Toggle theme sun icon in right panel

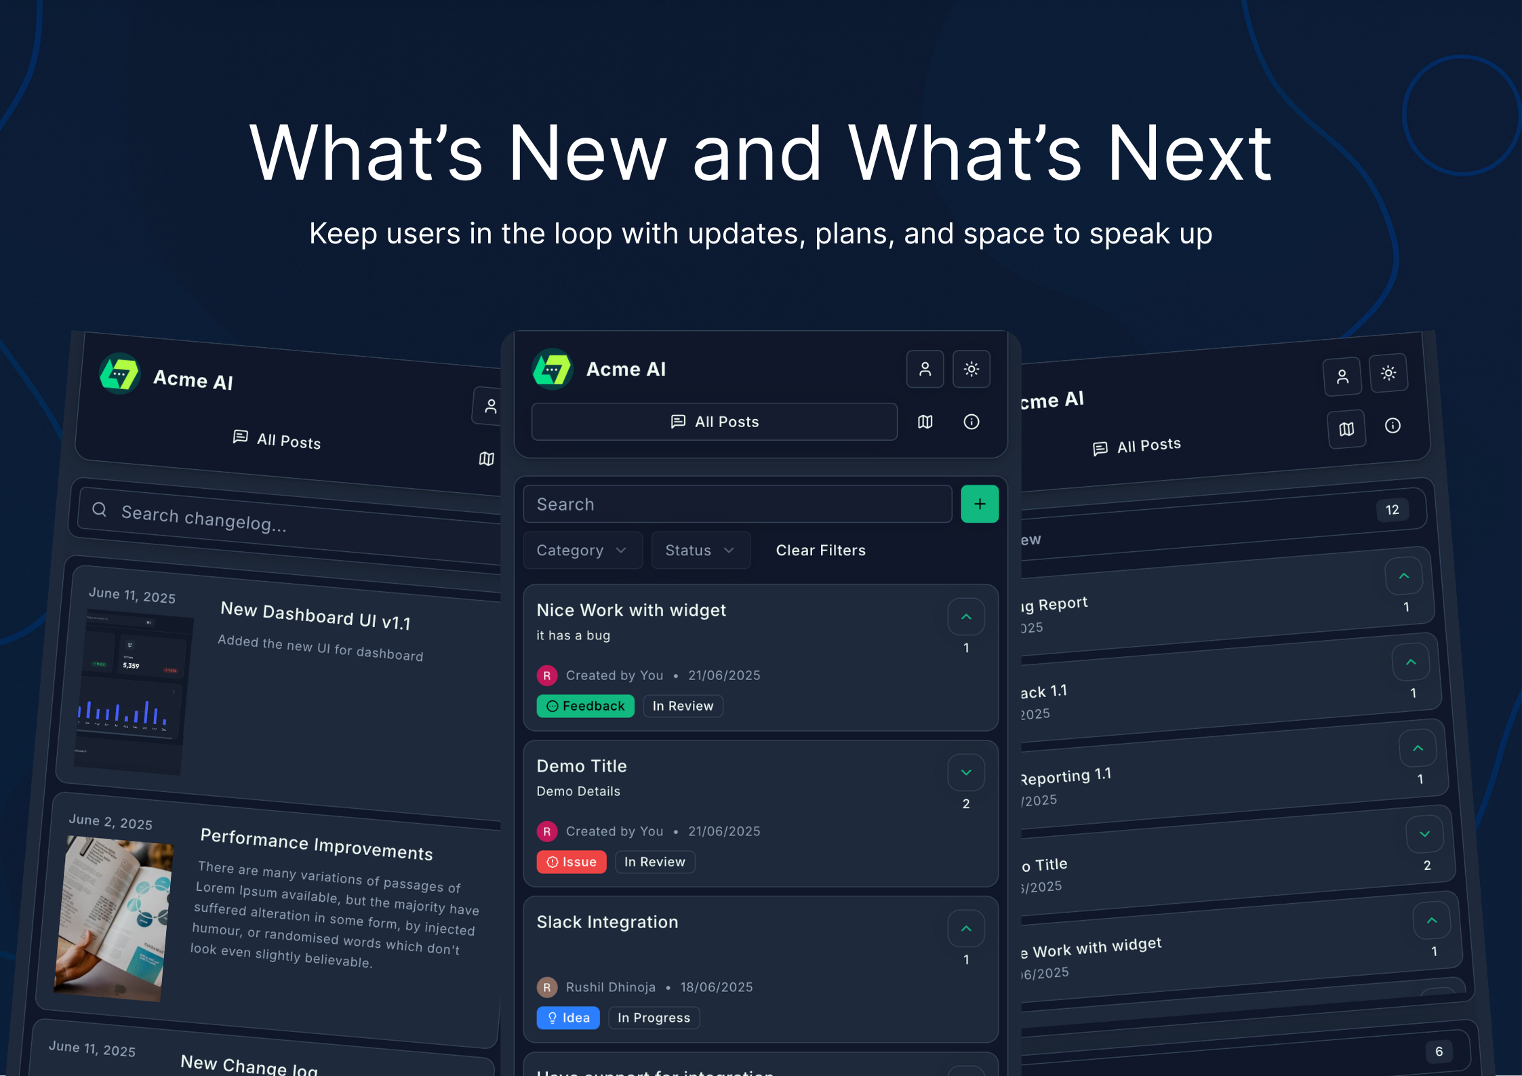coord(1388,373)
